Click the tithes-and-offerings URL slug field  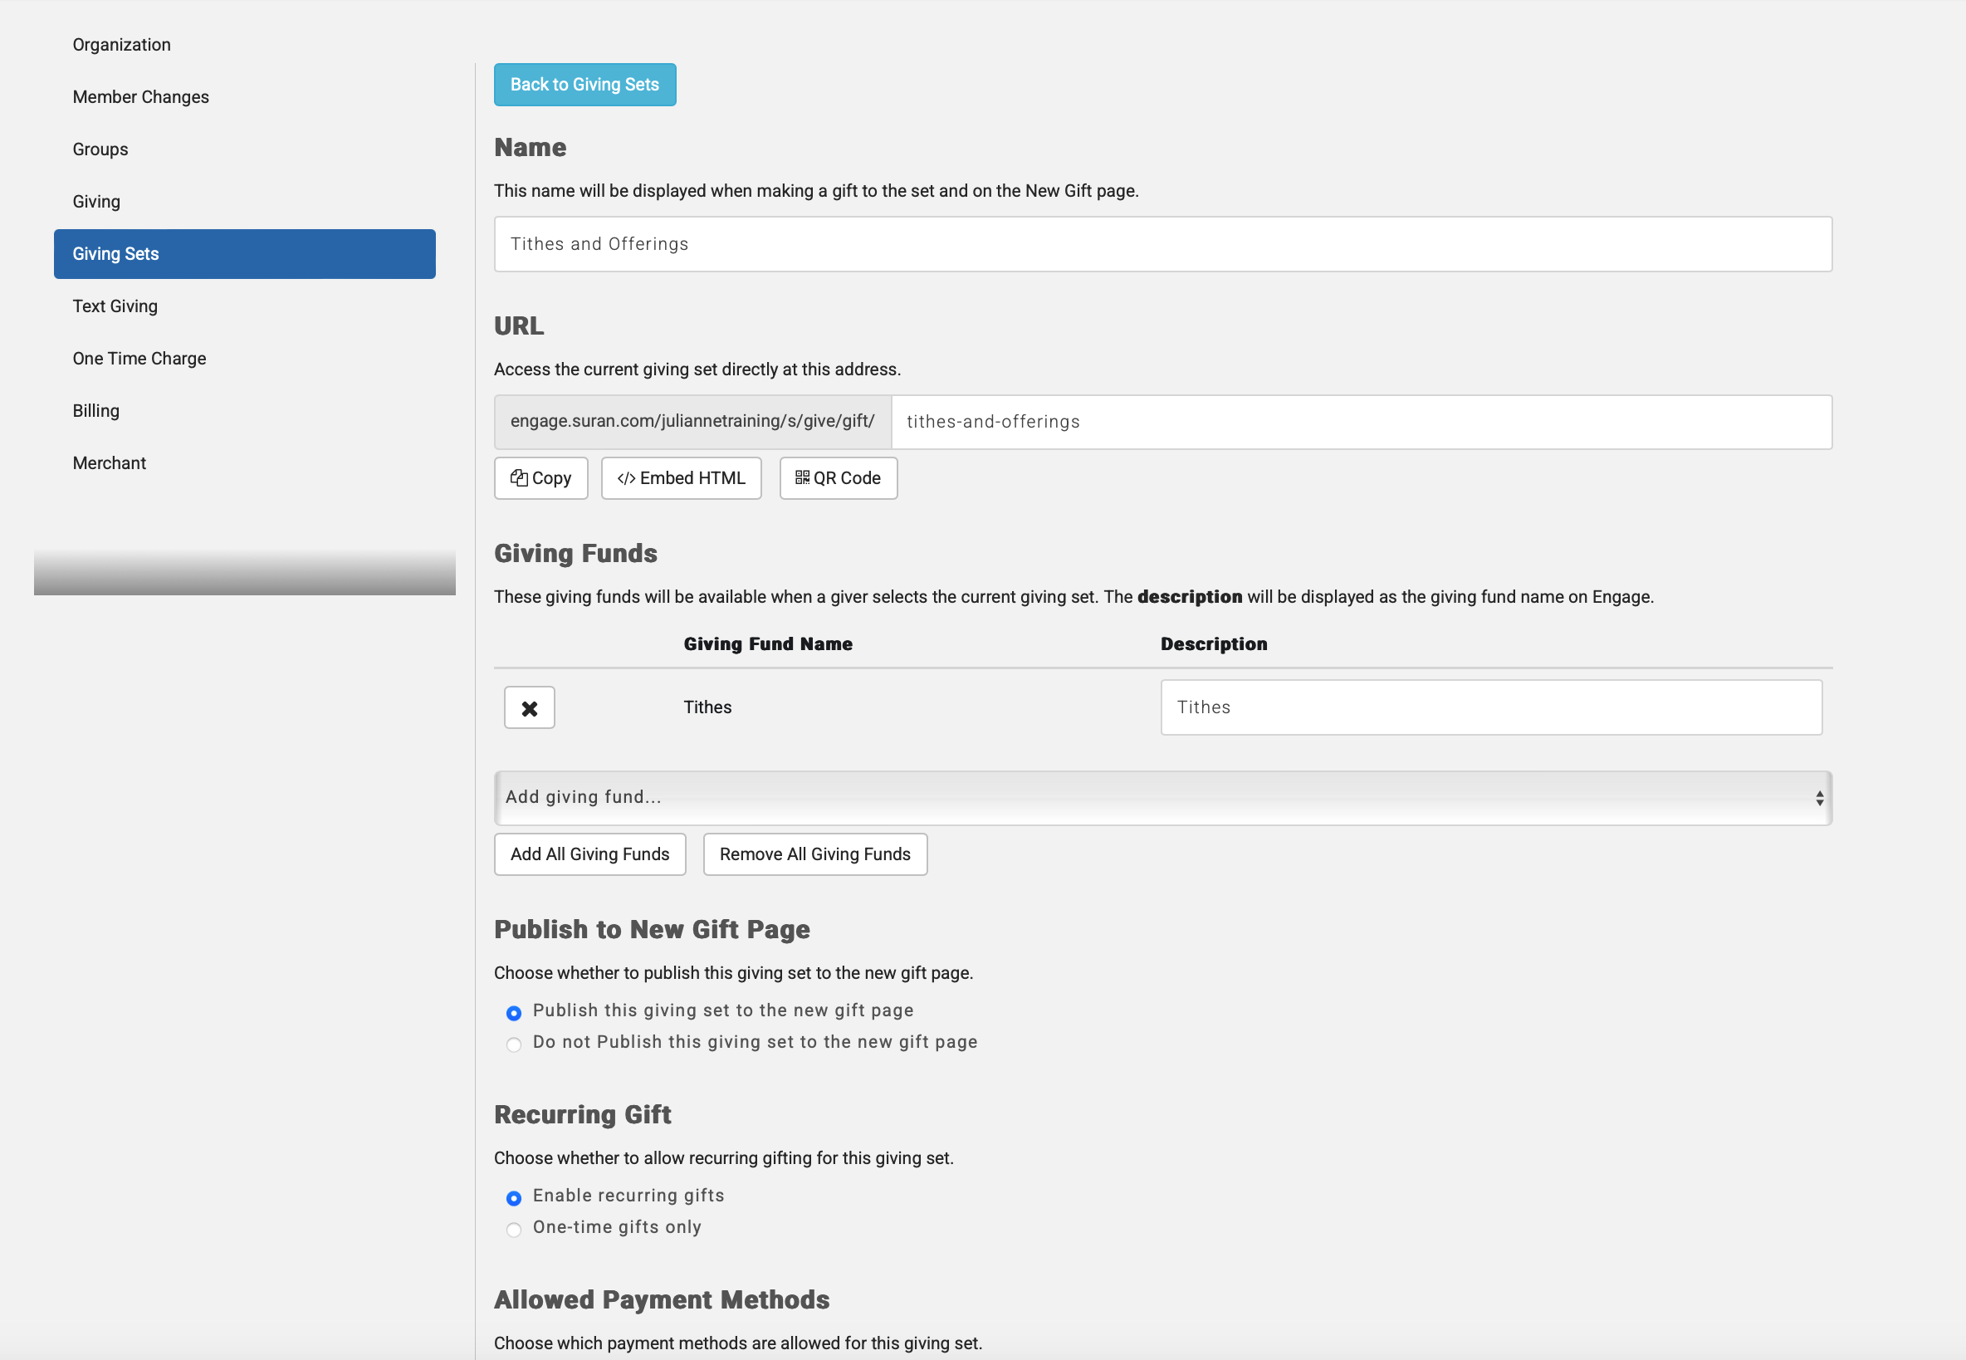pyautogui.click(x=1361, y=422)
